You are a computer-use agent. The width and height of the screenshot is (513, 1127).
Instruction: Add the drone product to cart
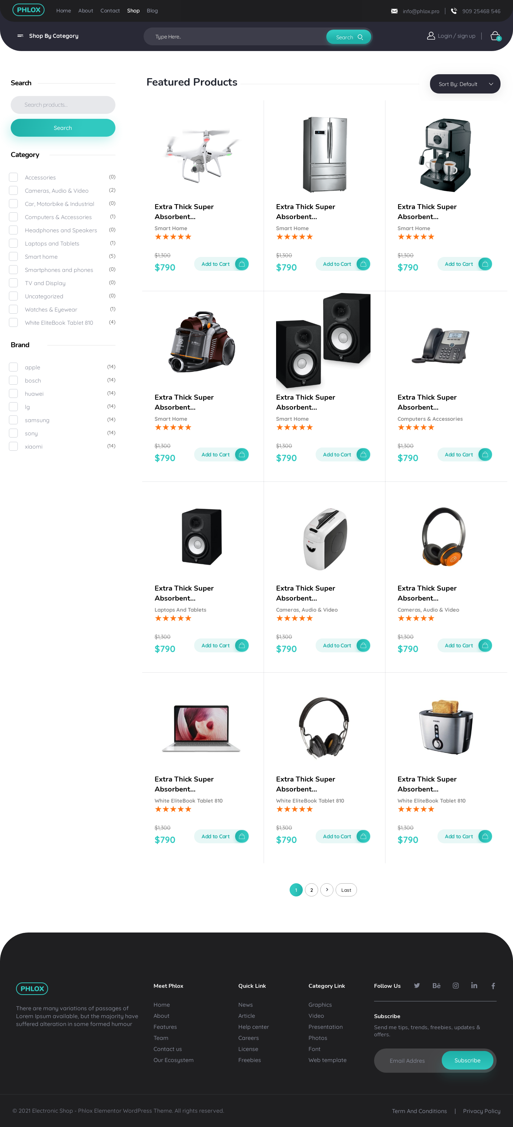(221, 264)
